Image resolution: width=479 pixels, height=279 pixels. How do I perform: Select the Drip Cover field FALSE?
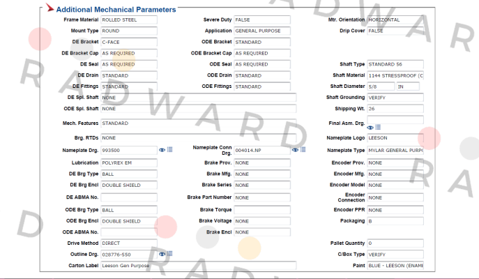click(x=395, y=31)
